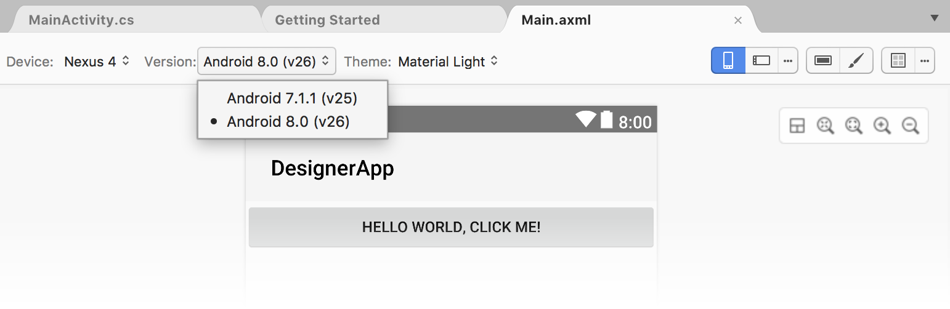Expand the Theme Material Light dropdown

(448, 62)
